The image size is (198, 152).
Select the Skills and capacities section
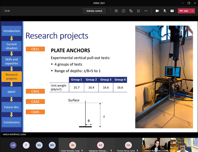click(x=12, y=61)
